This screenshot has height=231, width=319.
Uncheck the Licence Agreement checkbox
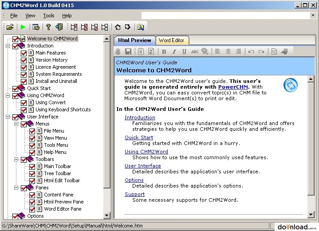(24, 67)
